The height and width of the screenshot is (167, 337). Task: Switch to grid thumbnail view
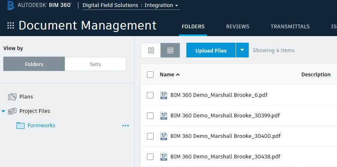[151, 50]
